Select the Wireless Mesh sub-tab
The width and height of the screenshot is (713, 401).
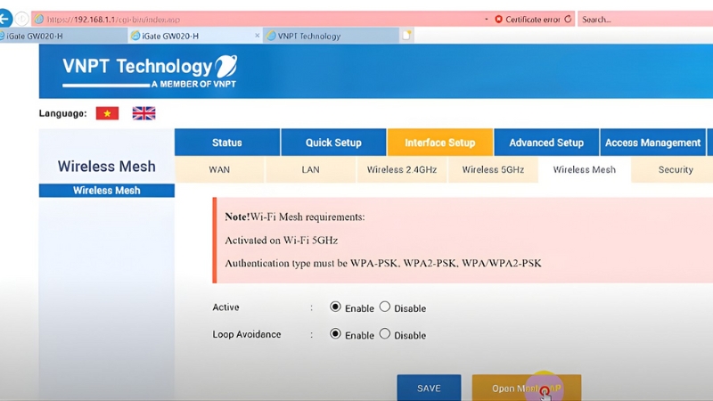(x=585, y=169)
